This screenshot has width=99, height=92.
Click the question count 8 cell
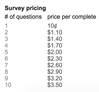[x=6, y=72]
